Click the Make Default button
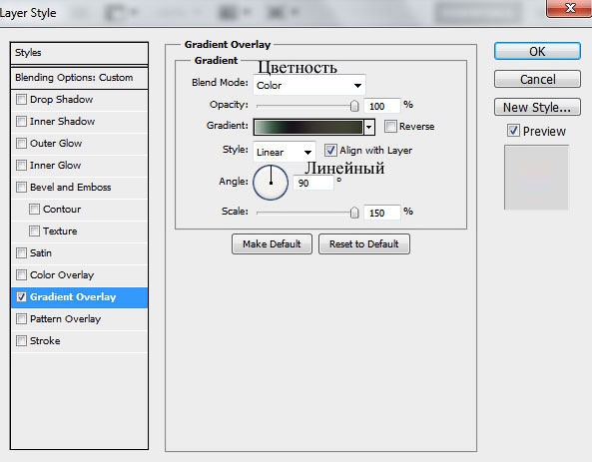This screenshot has width=592, height=462. coord(272,243)
